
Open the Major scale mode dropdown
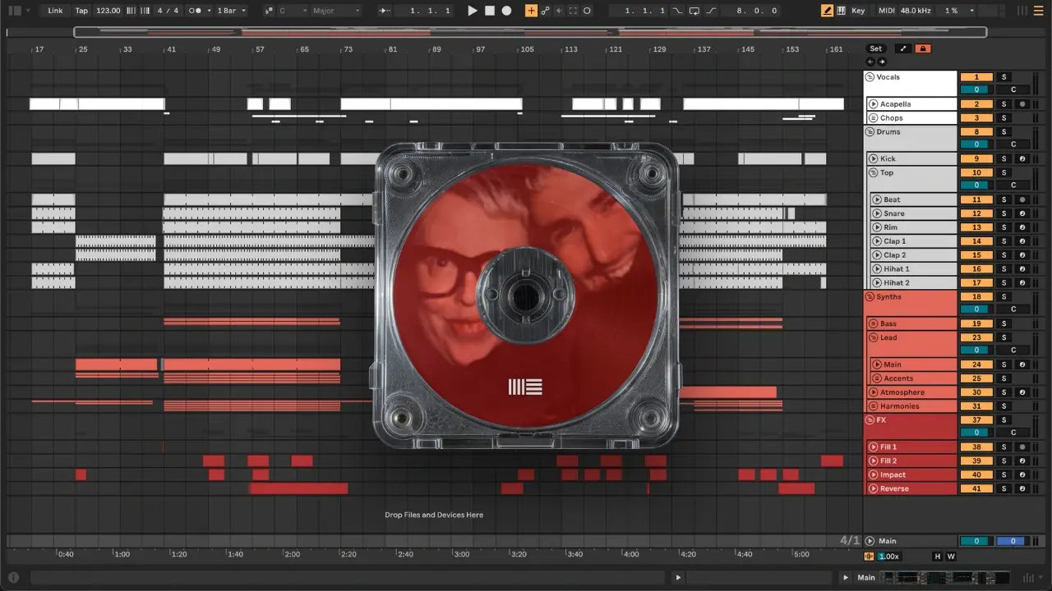[x=335, y=11]
